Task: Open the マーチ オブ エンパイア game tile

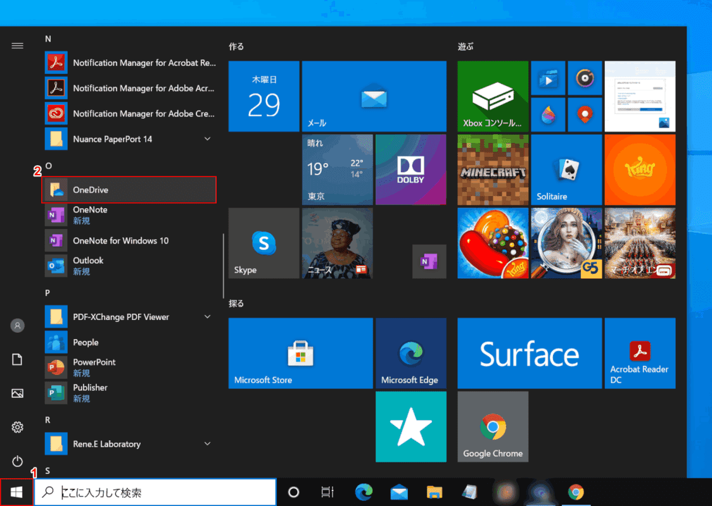Action: (x=640, y=244)
